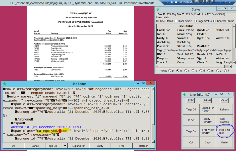
Task: Minimize the Line Editor window
Action: point(138,83)
